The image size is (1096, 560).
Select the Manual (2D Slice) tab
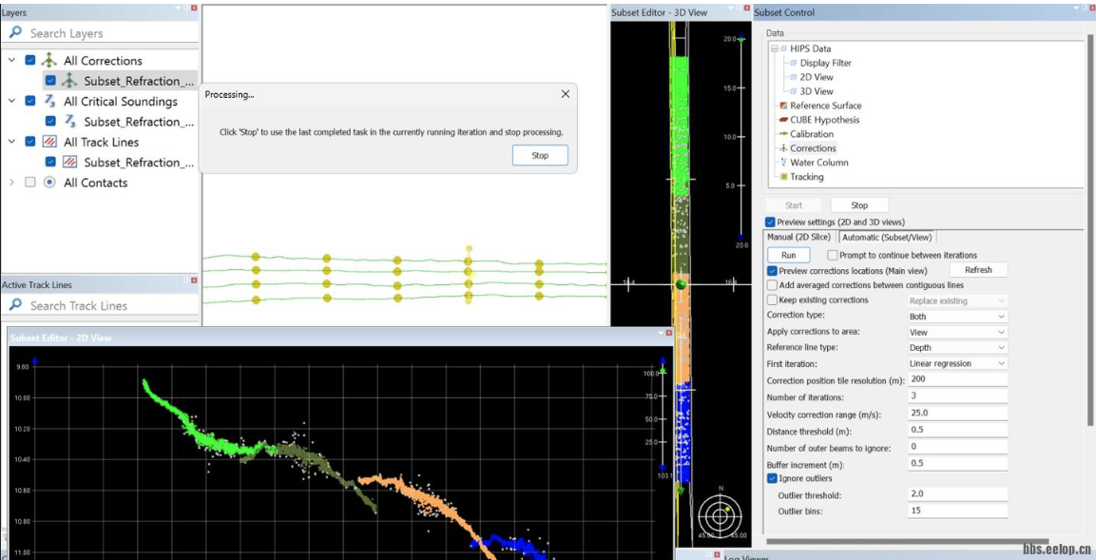[x=799, y=237]
